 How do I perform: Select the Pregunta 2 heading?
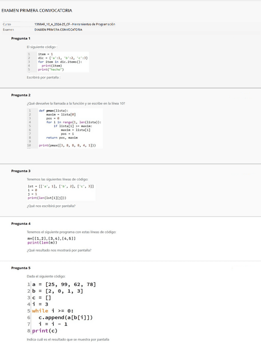click(21, 95)
